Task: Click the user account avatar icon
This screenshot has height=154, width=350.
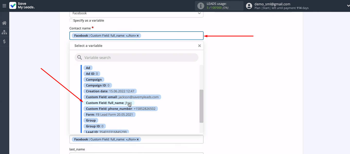Action: [x=249, y=6]
